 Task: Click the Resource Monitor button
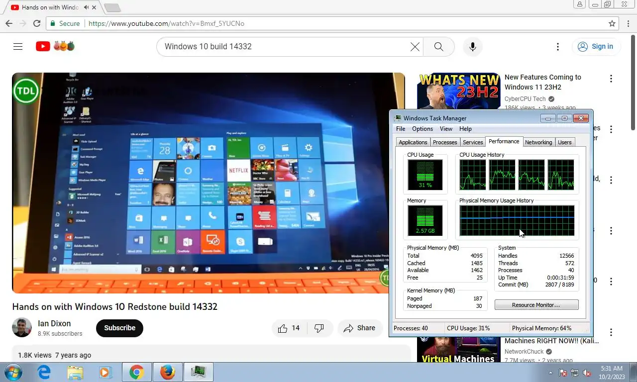536,305
